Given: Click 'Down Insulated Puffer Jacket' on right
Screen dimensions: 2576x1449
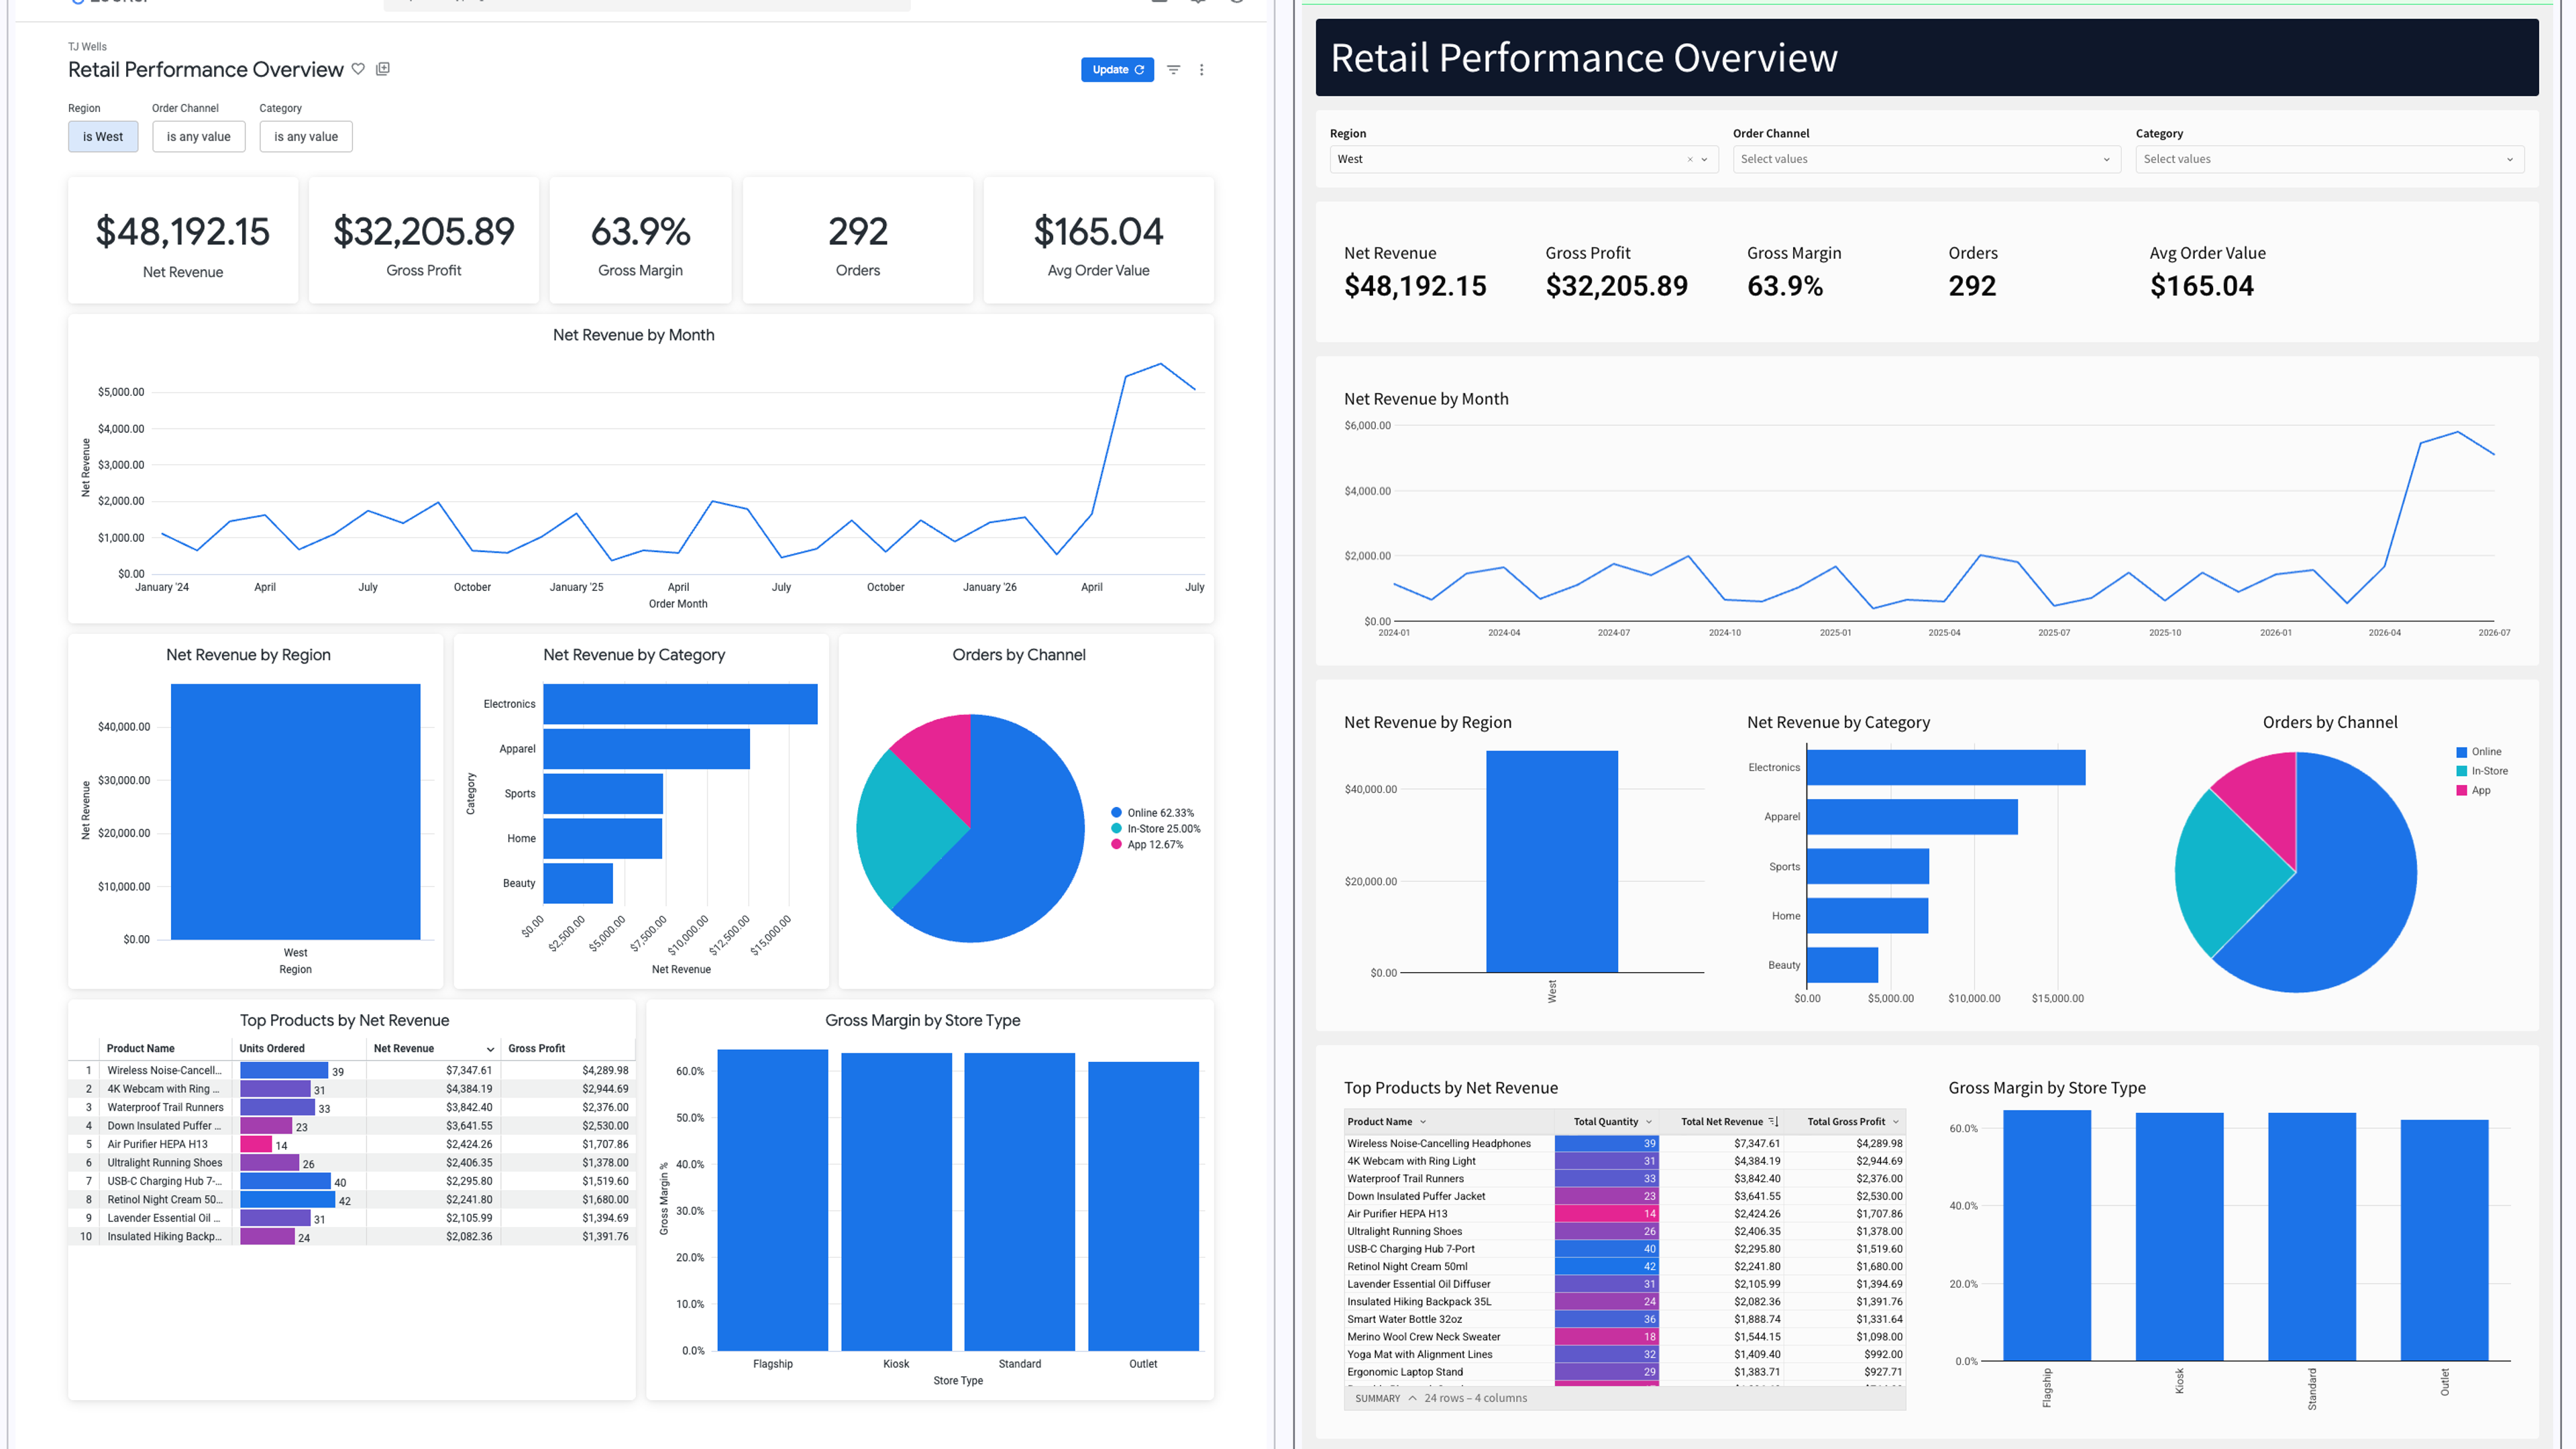Looking at the screenshot, I should [1416, 1196].
